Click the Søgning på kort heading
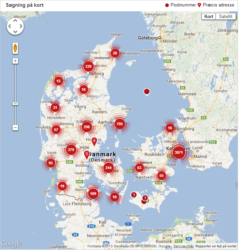 (x=25, y=5)
